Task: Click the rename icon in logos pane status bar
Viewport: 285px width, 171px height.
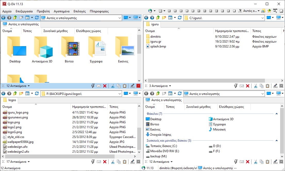Action: click(133, 162)
